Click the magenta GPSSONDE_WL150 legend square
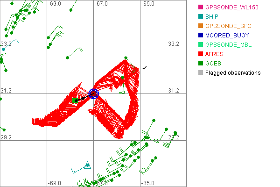The height and width of the screenshot is (187, 280). 201,7
